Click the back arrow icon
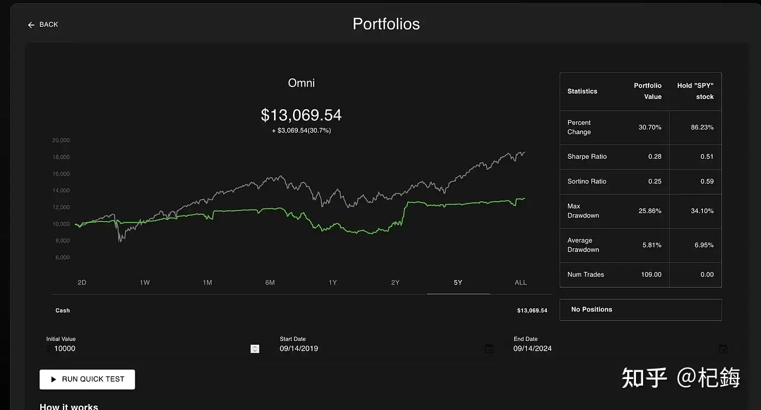This screenshot has width=761, height=410. [31, 25]
